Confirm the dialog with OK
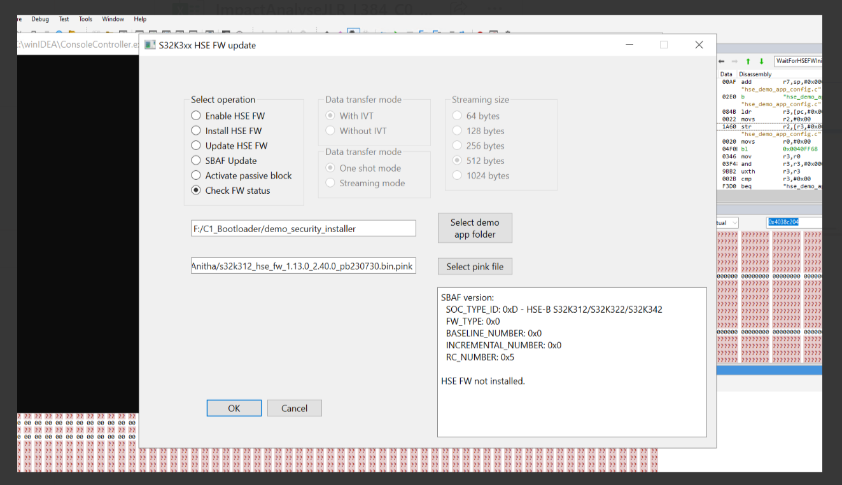The image size is (842, 485). [x=234, y=408]
